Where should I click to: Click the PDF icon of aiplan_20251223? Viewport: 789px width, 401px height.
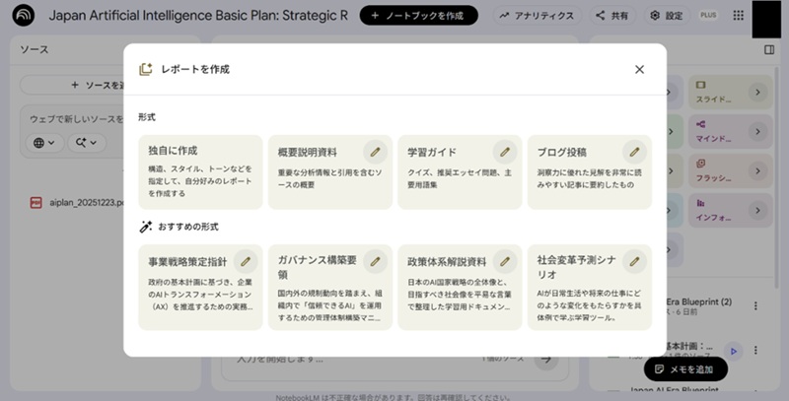pos(36,203)
